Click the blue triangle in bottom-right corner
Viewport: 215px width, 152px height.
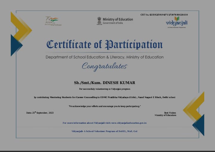pyautogui.click(x=199, y=124)
